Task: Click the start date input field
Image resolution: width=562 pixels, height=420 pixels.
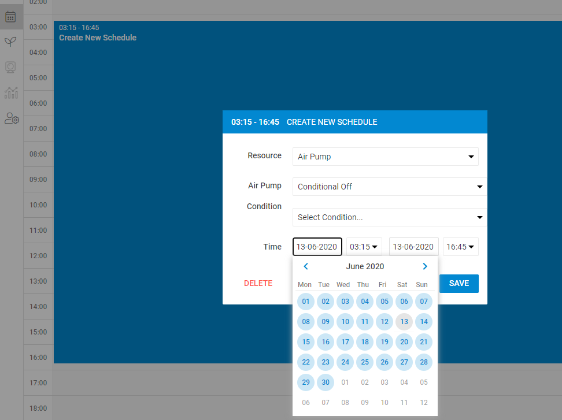Action: (317, 247)
